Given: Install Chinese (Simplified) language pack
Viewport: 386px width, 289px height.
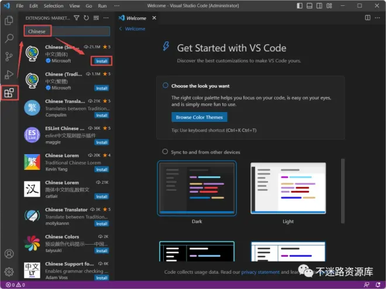Looking at the screenshot, I should [102, 61].
